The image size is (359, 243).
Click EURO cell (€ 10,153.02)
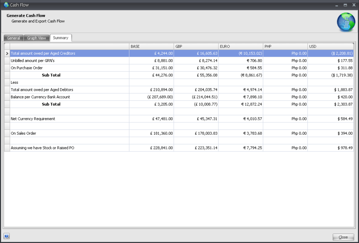pyautogui.click(x=241, y=53)
